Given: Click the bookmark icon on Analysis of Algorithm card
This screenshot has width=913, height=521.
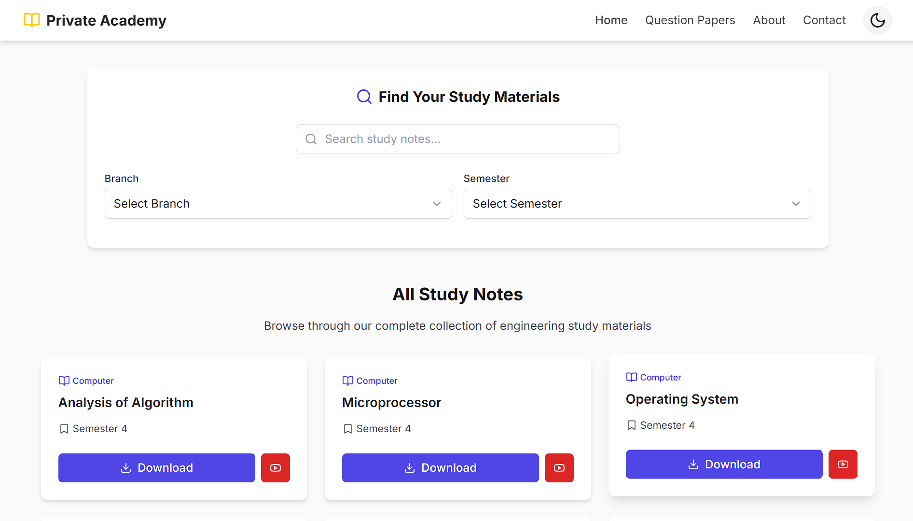Looking at the screenshot, I should (x=64, y=429).
